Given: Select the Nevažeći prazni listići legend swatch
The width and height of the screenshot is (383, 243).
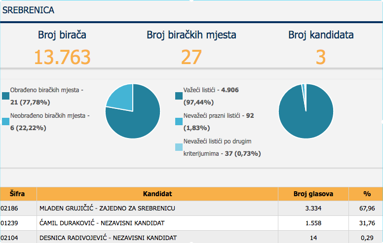Looking at the screenshot, I should tap(179, 121).
